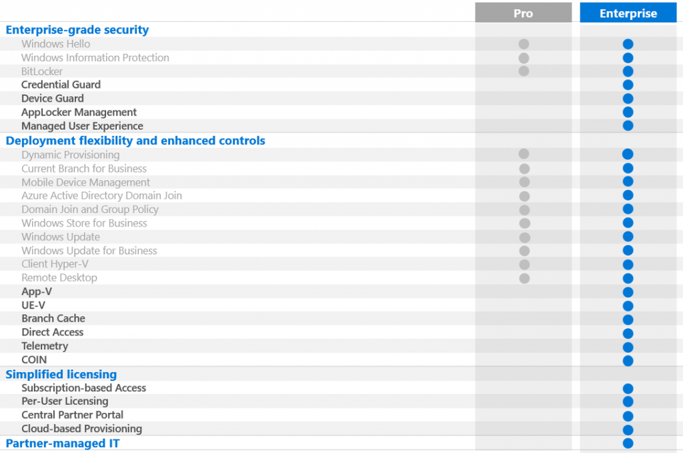Click the Windows Update for Business label
Screen dimensions: 683x456
(x=90, y=251)
